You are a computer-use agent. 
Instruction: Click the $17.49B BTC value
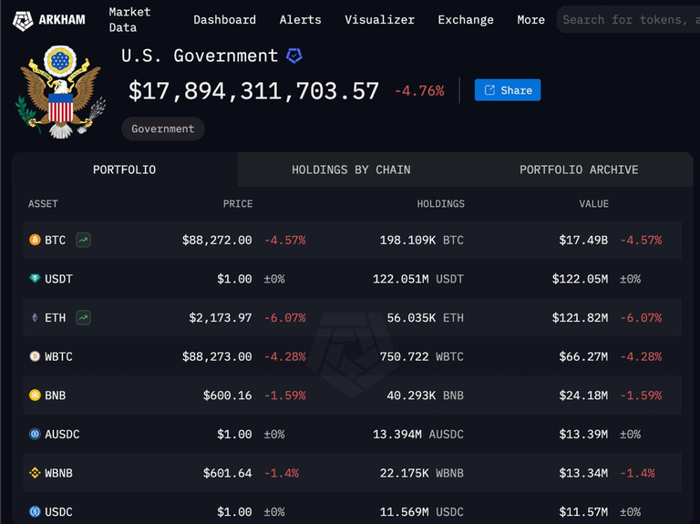pyautogui.click(x=583, y=241)
